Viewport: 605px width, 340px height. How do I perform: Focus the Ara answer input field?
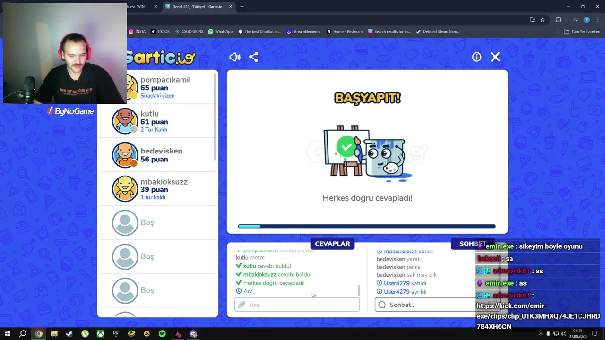pos(297,305)
